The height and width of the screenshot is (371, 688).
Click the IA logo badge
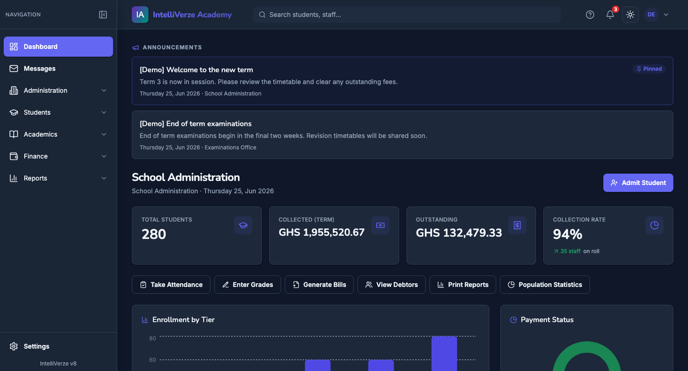point(140,15)
